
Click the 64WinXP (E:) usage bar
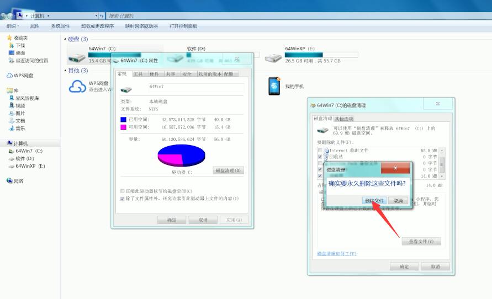[x=321, y=55]
